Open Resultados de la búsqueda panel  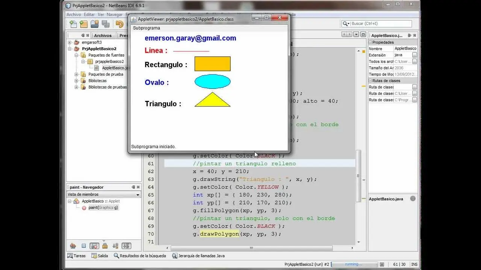pos(140,256)
